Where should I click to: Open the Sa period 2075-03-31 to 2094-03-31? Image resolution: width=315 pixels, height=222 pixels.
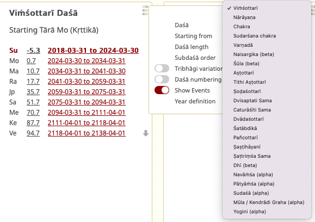[x=87, y=102]
